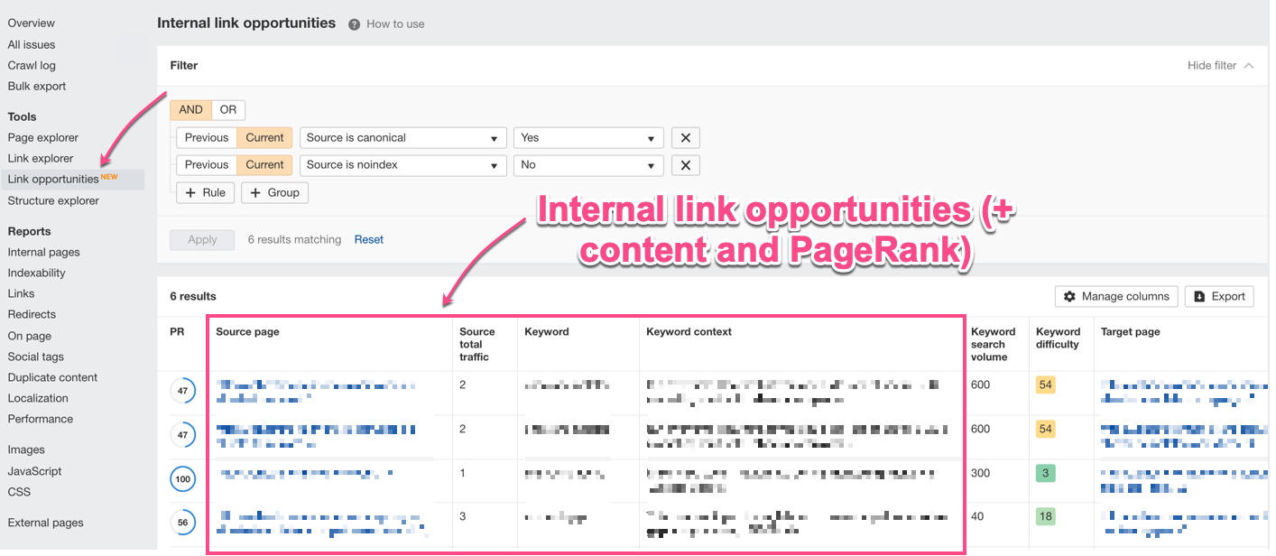Open Images in sidebar
Viewport: 1276px width, 556px height.
click(26, 450)
